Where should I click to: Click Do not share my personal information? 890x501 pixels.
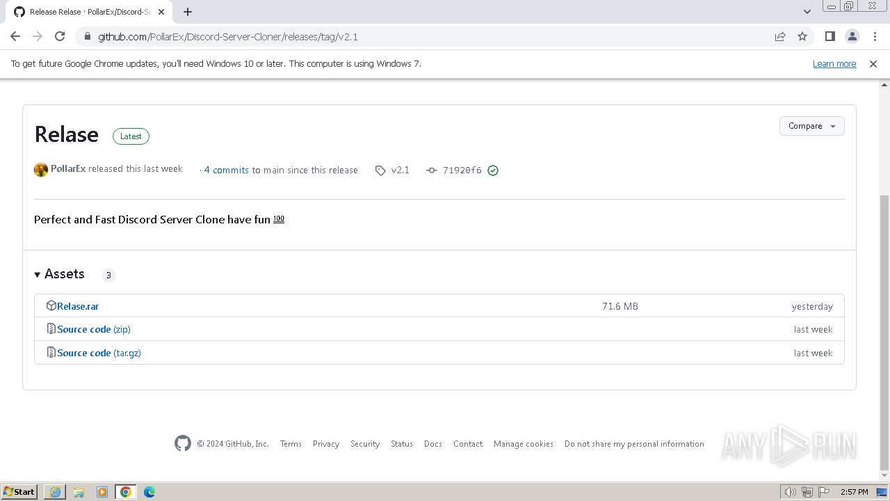coord(634,444)
